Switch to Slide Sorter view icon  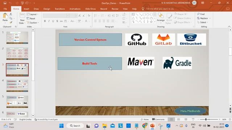(x=178, y=120)
